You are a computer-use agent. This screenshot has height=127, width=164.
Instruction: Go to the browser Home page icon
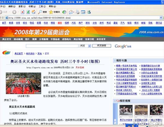pyautogui.click(x=33, y=12)
